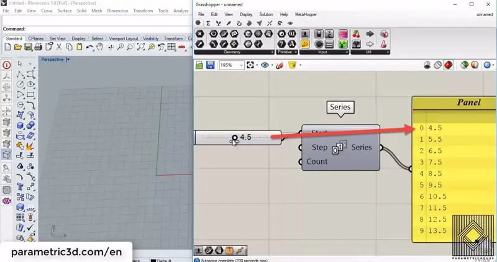
Task: Toggle the red shaded preview mode button
Action: point(448,65)
